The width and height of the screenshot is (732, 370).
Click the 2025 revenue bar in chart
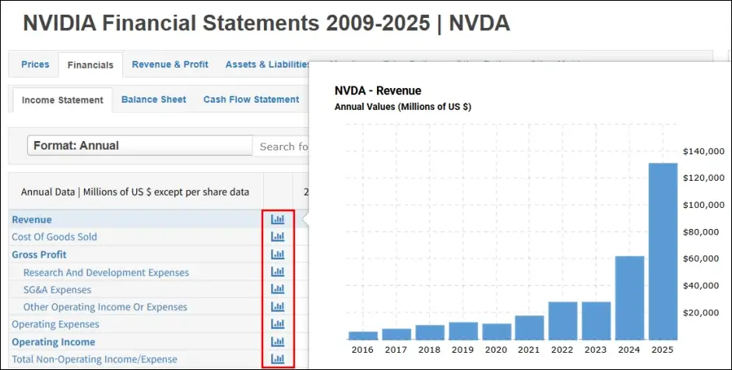663,252
